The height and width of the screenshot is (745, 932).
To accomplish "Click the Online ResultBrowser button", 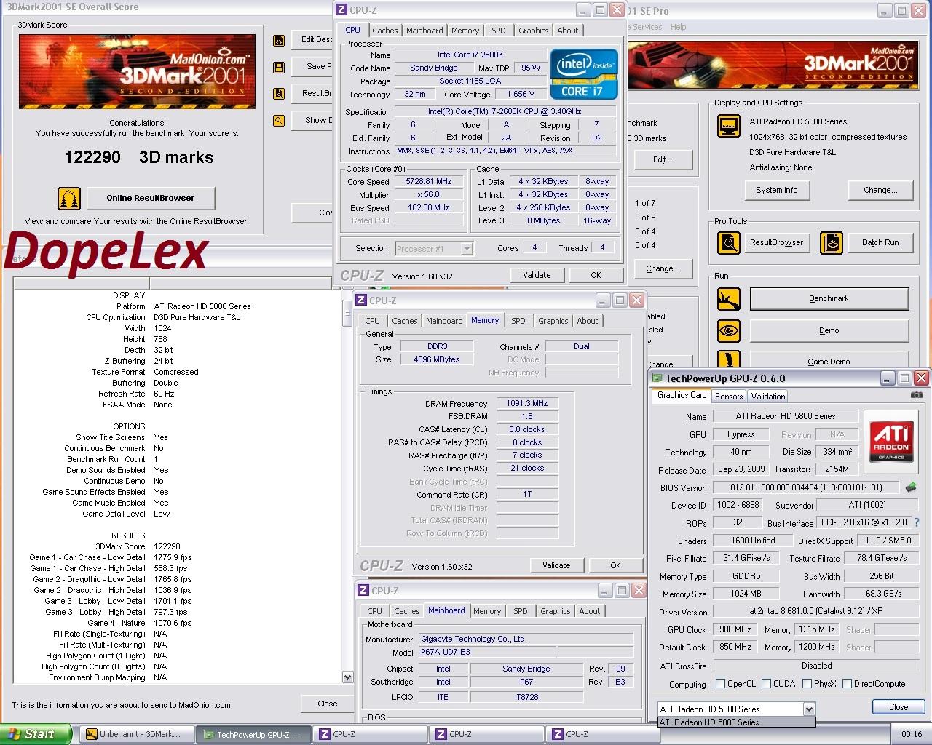I will click(x=151, y=198).
